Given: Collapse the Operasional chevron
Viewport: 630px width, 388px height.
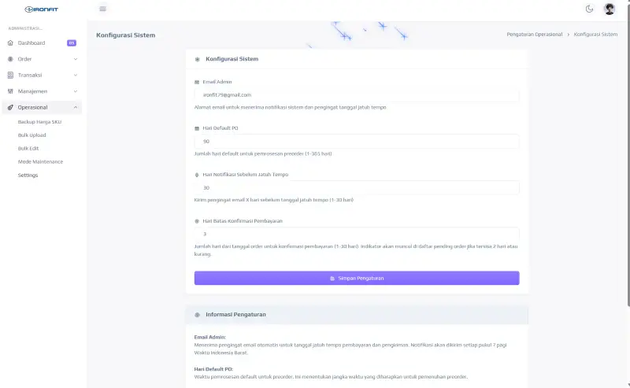Looking at the screenshot, I should tap(76, 107).
